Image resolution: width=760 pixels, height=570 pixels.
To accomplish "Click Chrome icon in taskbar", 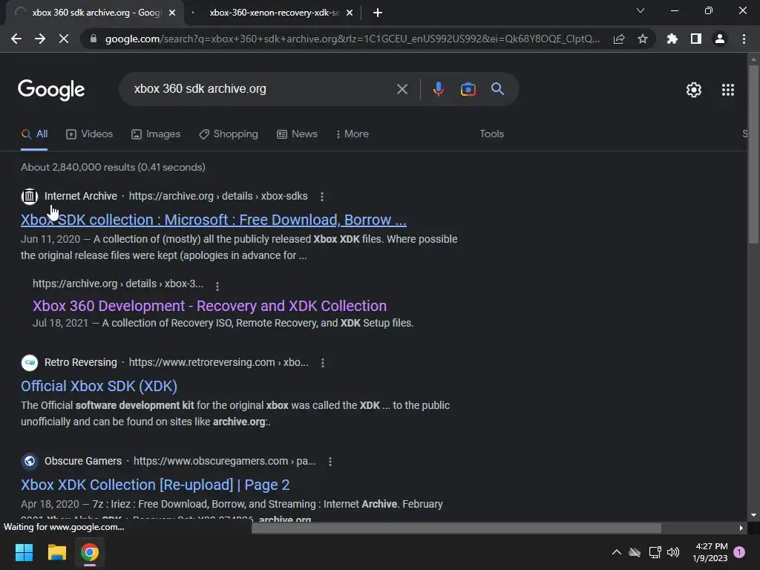I will pos(90,552).
